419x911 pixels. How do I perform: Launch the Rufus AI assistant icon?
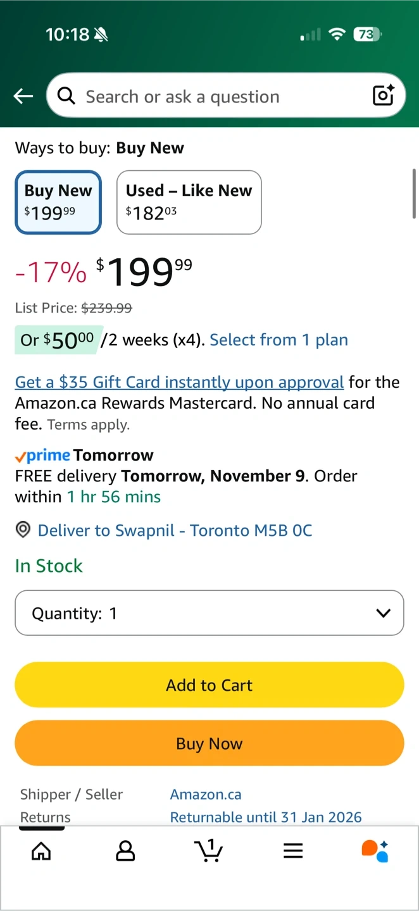tap(375, 850)
